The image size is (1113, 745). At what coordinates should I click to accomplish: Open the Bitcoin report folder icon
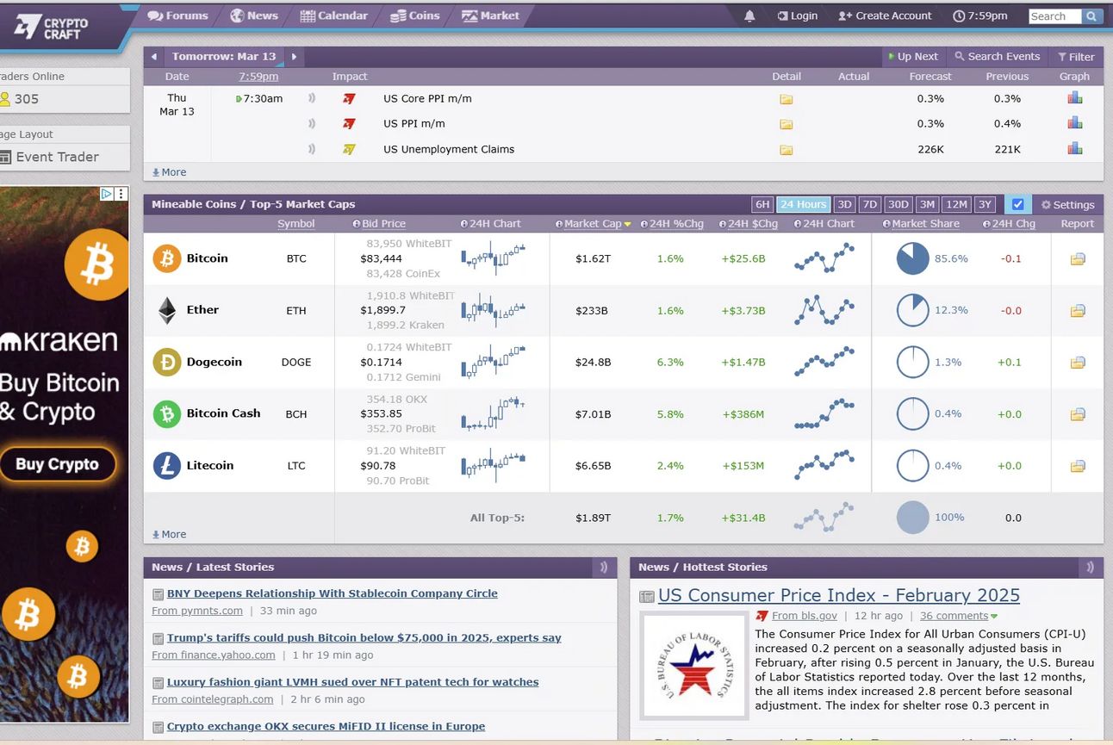[1077, 259]
